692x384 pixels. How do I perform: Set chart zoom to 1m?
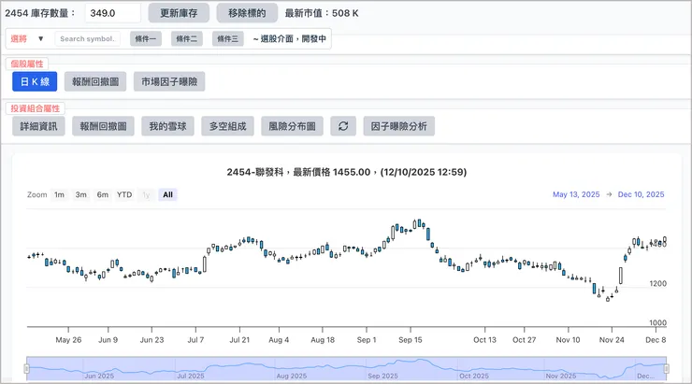tap(59, 194)
